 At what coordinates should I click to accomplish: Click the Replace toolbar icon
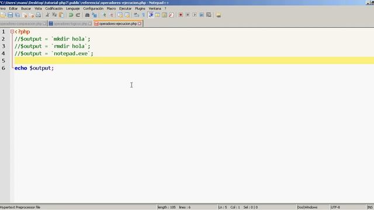(95, 15)
